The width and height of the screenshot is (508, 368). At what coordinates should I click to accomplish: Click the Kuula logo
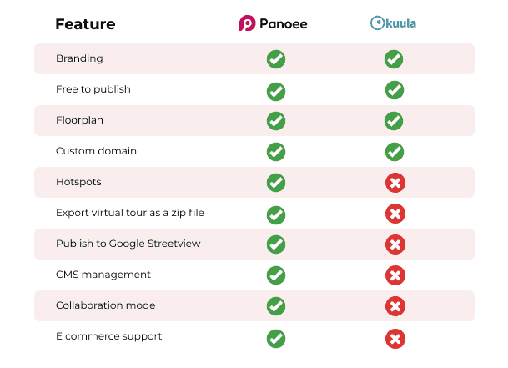[393, 23]
